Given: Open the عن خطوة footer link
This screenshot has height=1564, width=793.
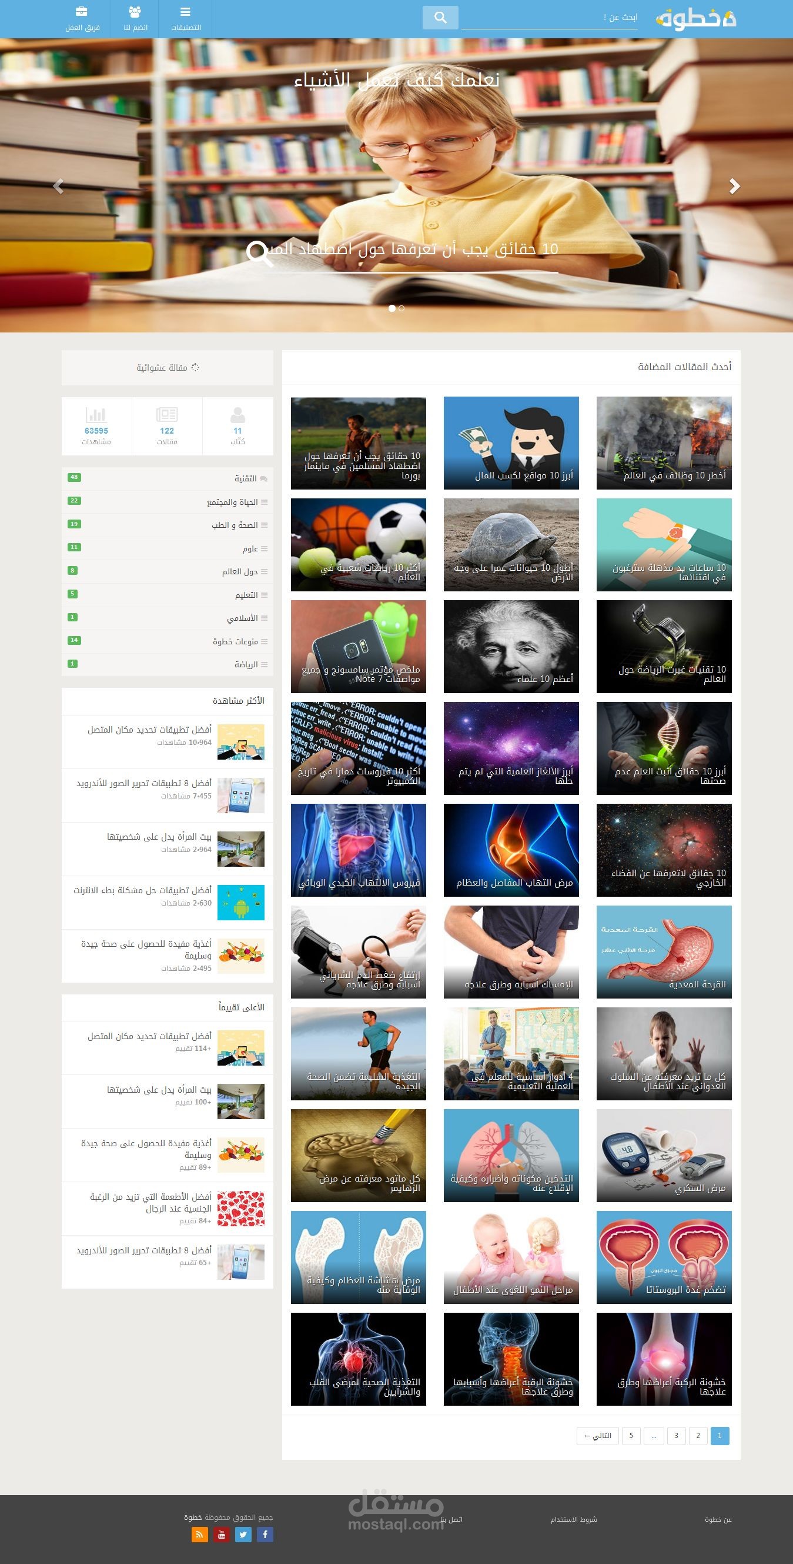Looking at the screenshot, I should 718,1519.
